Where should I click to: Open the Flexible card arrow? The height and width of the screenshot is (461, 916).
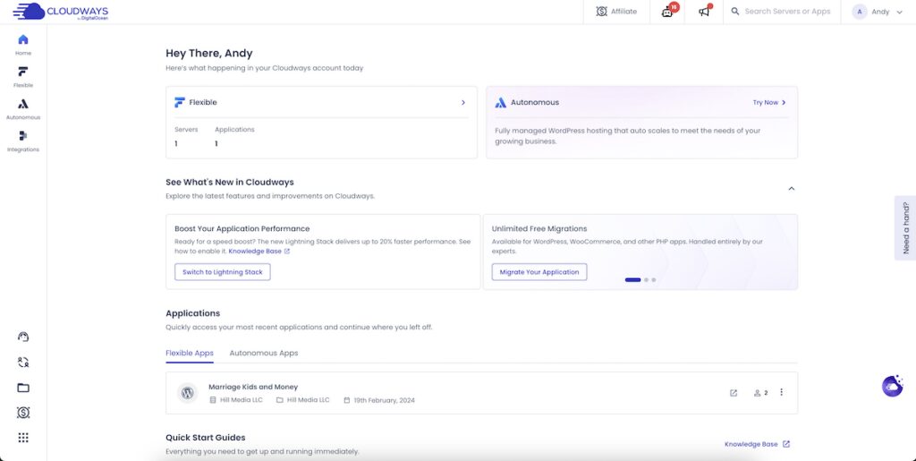463,102
